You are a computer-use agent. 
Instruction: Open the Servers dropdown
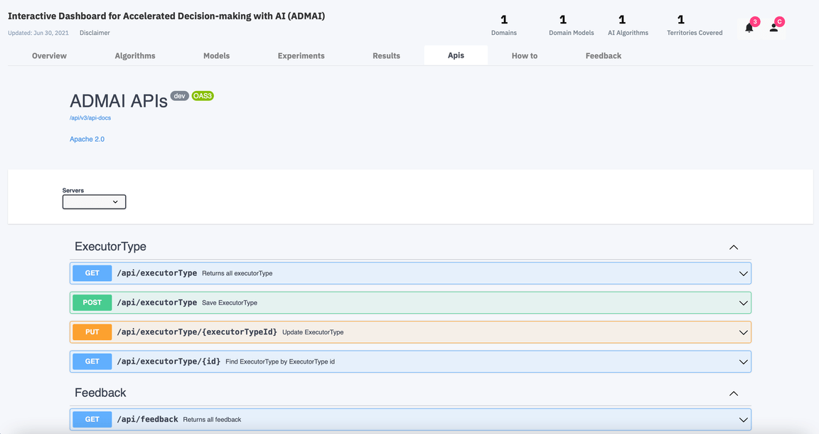tap(94, 201)
